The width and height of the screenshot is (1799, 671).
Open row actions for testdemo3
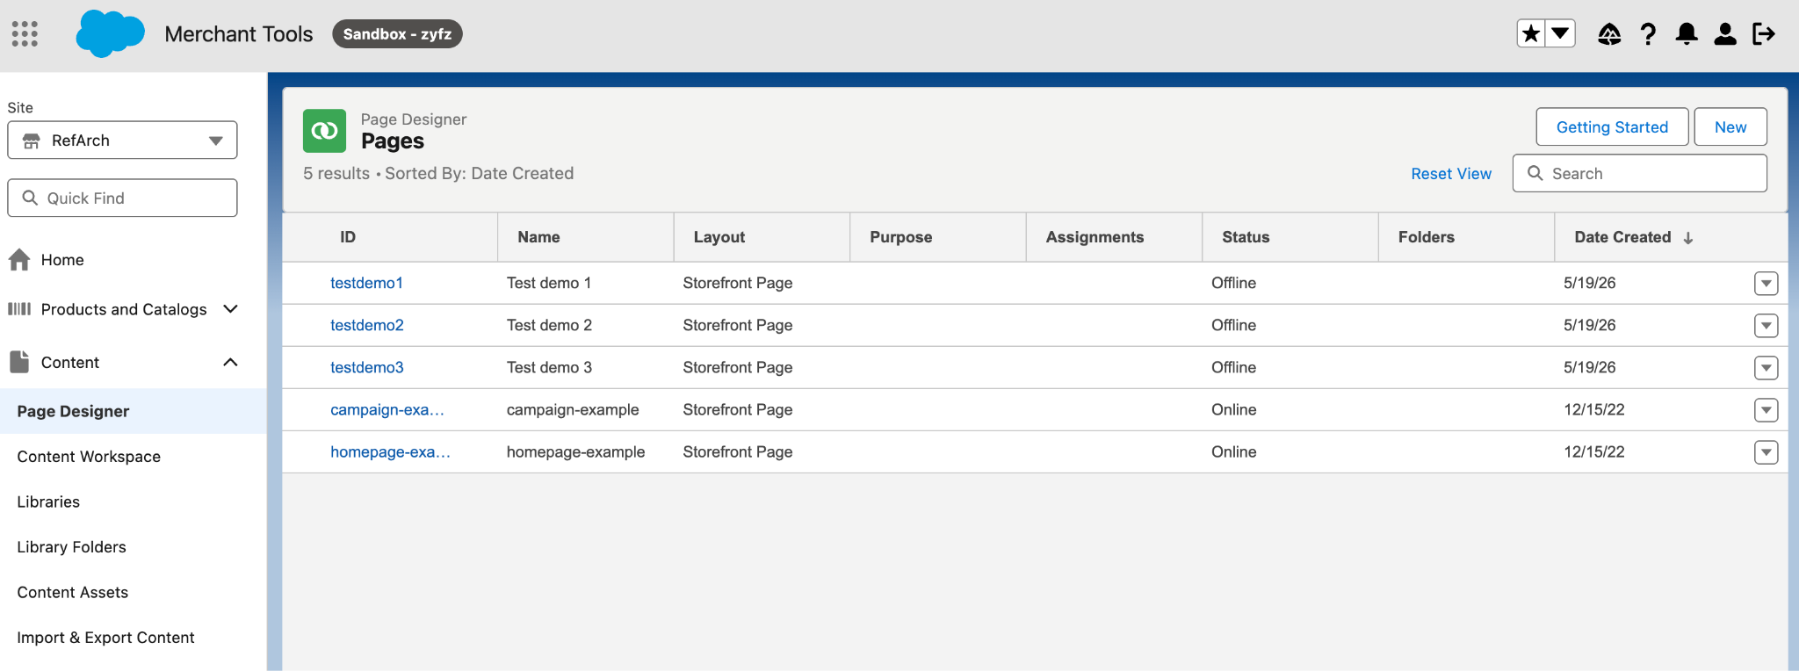coord(1766,368)
